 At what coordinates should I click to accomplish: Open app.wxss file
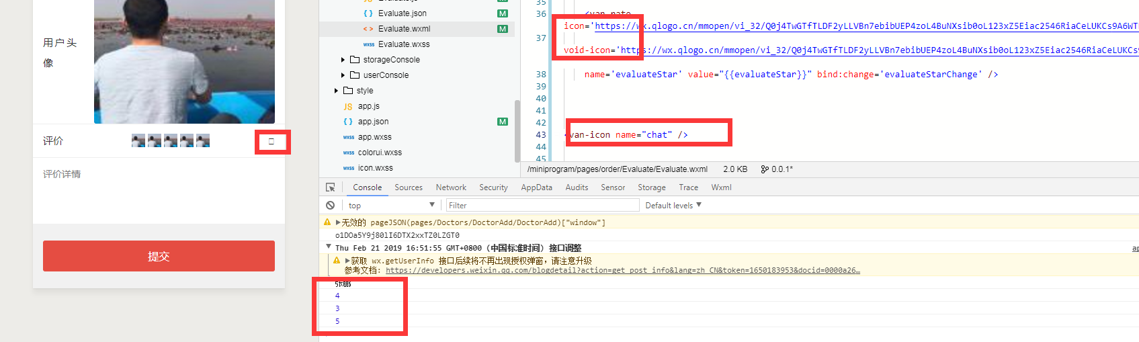click(x=374, y=137)
